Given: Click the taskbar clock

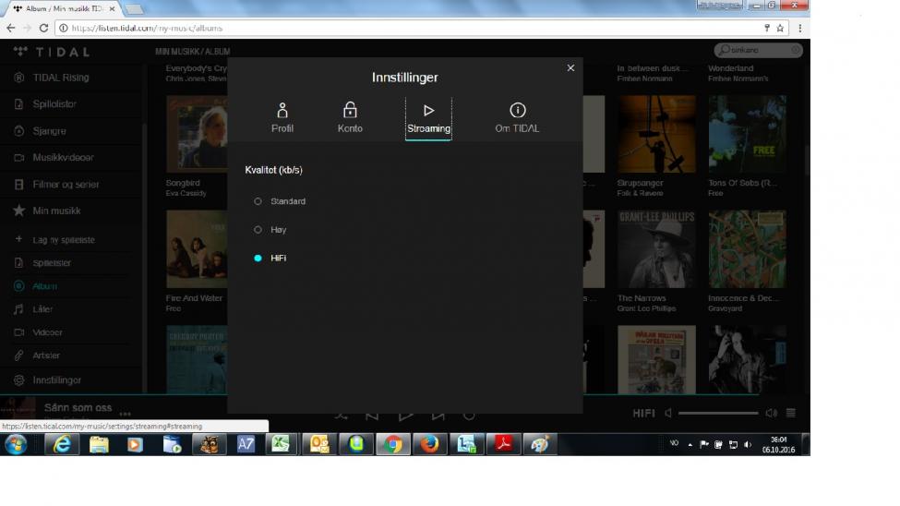Looking at the screenshot, I should [778, 444].
